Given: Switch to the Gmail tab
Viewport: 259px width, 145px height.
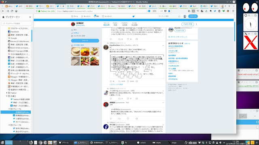Looking at the screenshot, I should pyautogui.click(x=30, y=6).
